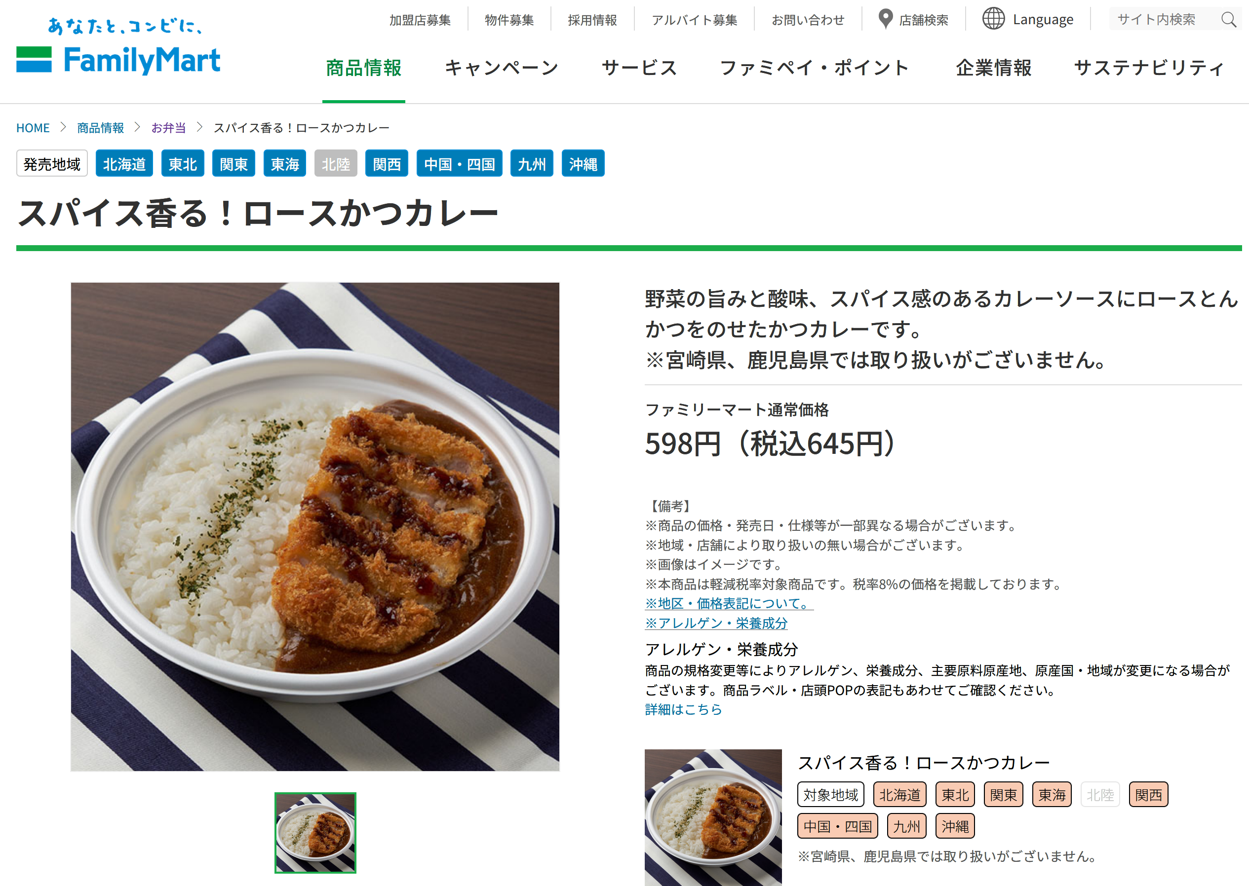Open the ファミペイ・ポイント menu item

[815, 68]
